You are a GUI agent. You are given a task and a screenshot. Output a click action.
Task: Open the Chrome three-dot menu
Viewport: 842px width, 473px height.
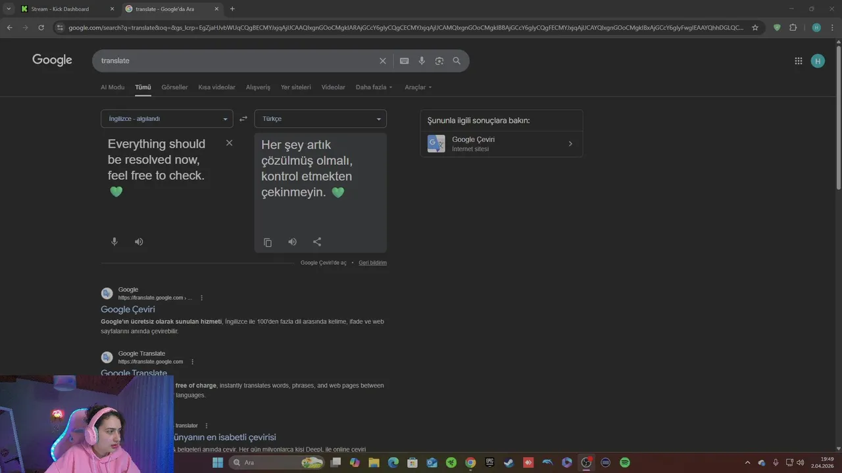click(x=832, y=28)
